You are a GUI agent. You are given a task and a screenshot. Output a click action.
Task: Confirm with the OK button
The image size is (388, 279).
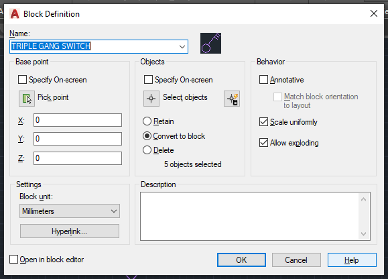[241, 260]
